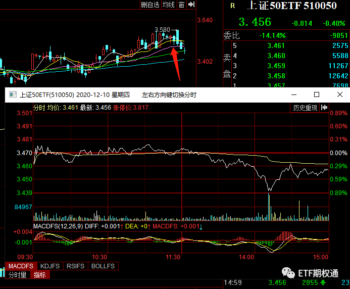Click sell level 4 price 3.460
This screenshot has width=350, height=289.
click(276, 56)
